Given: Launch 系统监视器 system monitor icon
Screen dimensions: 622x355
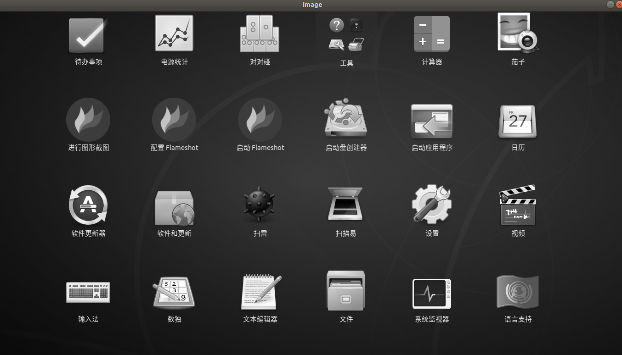Looking at the screenshot, I should coord(432,294).
